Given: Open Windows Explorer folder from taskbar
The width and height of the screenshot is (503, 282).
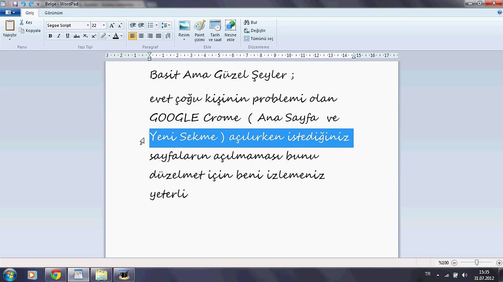Looking at the screenshot, I should (x=101, y=275).
